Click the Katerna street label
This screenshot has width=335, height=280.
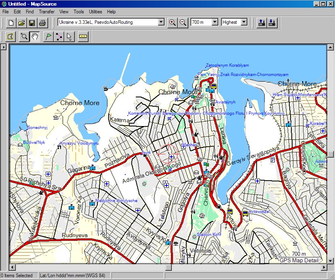(120, 120)
